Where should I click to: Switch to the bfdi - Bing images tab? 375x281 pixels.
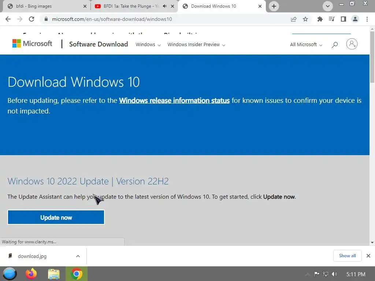point(45,6)
